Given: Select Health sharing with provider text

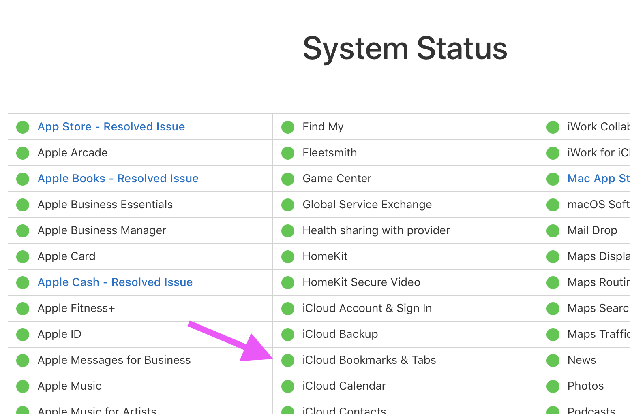Looking at the screenshot, I should click(376, 230).
